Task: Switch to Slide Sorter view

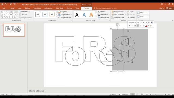Action: (x=137, y=94)
